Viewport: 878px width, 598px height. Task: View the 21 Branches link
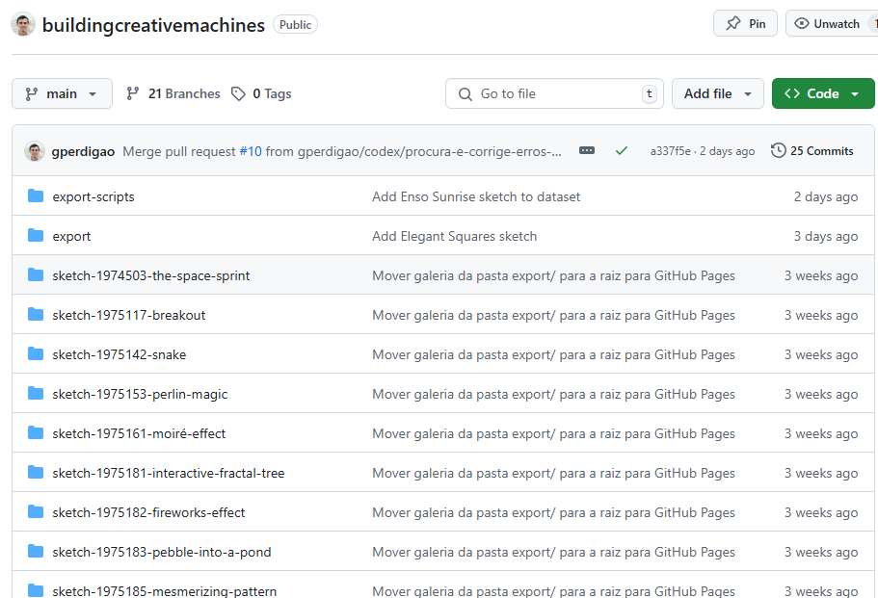173,93
